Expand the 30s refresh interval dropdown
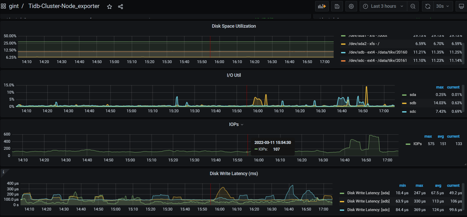Image resolution: width=467 pixels, height=217 pixels. (x=443, y=6)
